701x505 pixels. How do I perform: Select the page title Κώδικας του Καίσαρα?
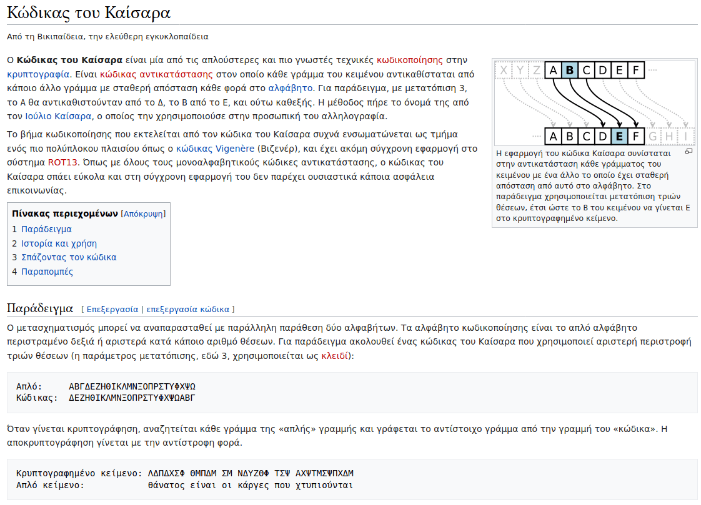click(x=89, y=12)
